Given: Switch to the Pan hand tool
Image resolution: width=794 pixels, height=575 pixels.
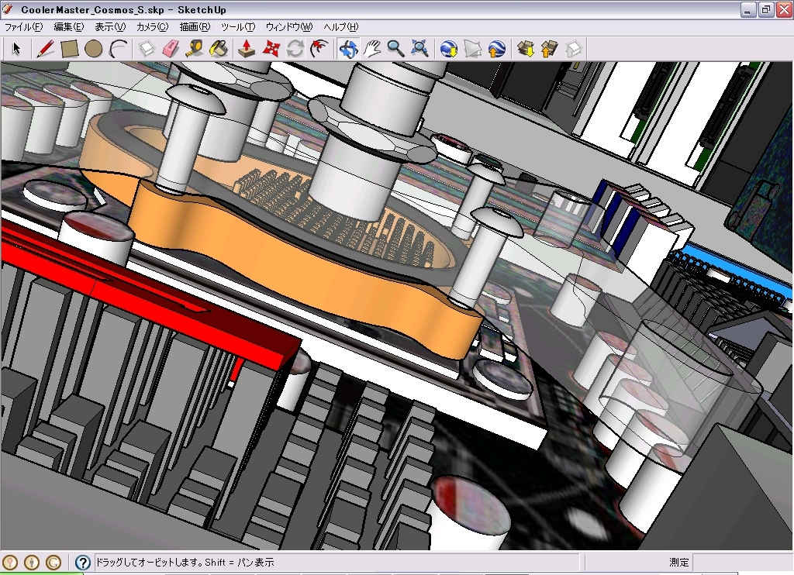Looking at the screenshot, I should (x=372, y=49).
